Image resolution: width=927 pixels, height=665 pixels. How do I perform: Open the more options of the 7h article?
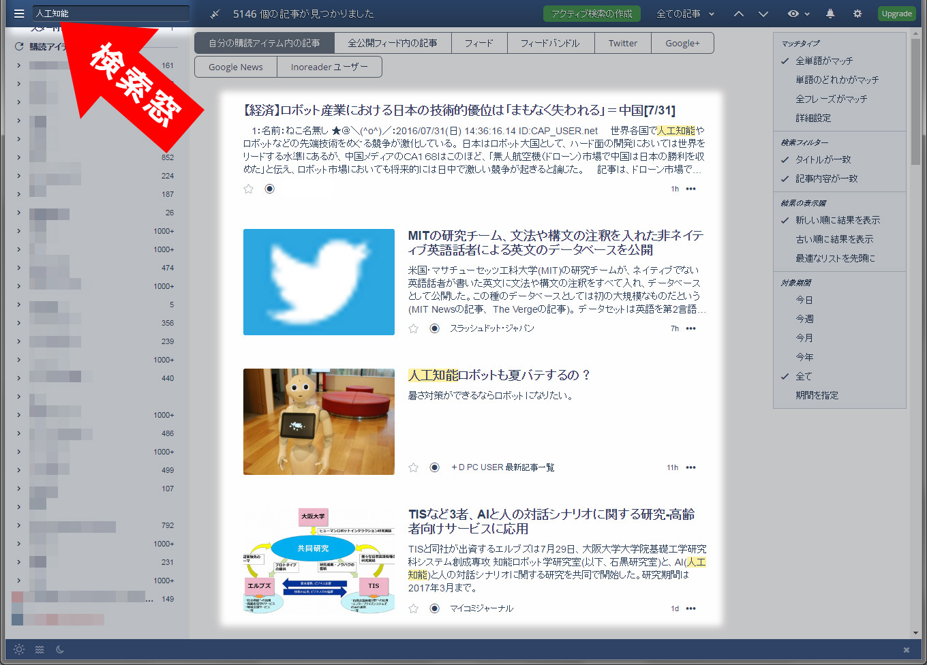pyautogui.click(x=691, y=328)
